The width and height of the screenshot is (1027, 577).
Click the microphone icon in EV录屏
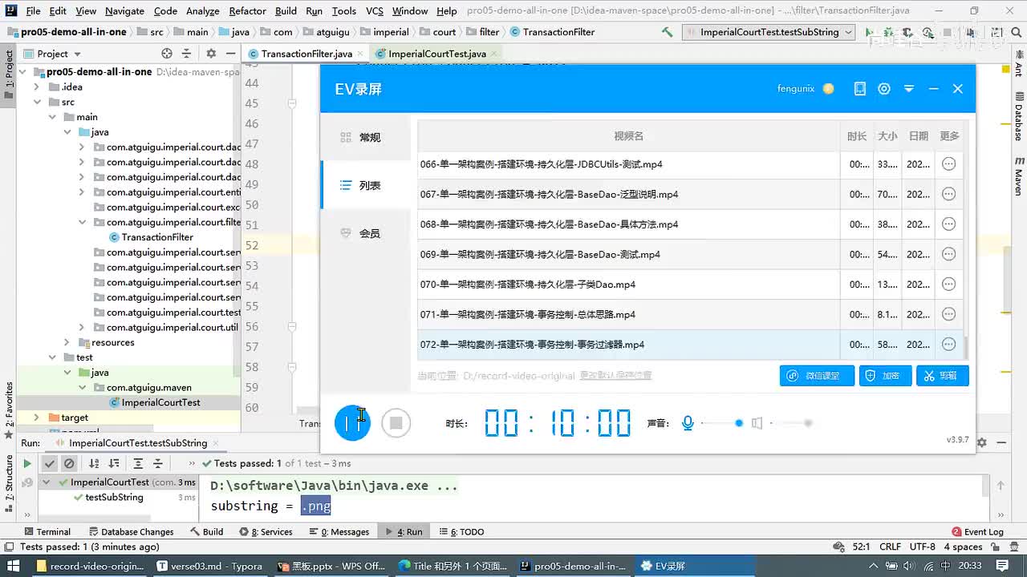tap(688, 423)
